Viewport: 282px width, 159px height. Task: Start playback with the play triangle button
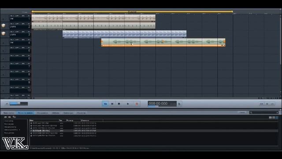point(128,104)
